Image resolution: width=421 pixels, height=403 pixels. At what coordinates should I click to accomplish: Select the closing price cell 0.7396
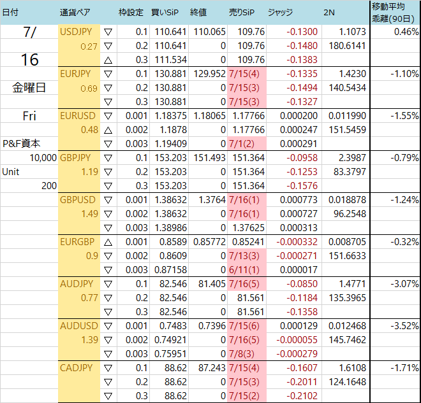click(212, 326)
